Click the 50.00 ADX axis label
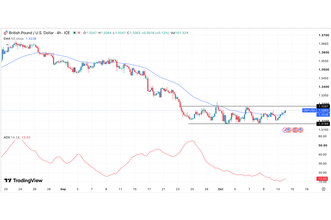This screenshot has height=220, width=331. click(322, 145)
